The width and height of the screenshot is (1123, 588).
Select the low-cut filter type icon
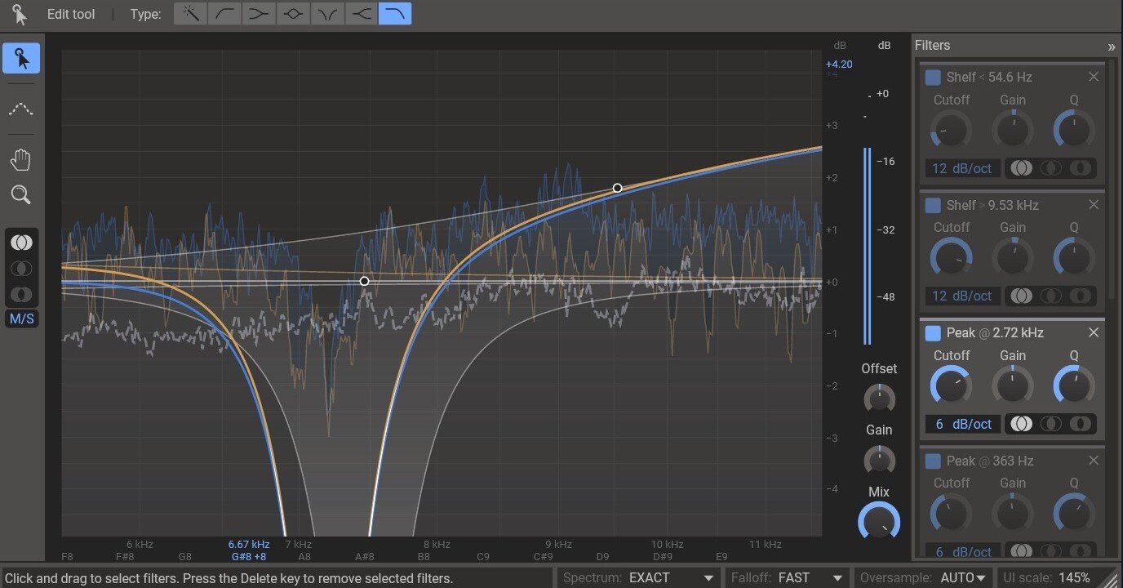pos(224,14)
